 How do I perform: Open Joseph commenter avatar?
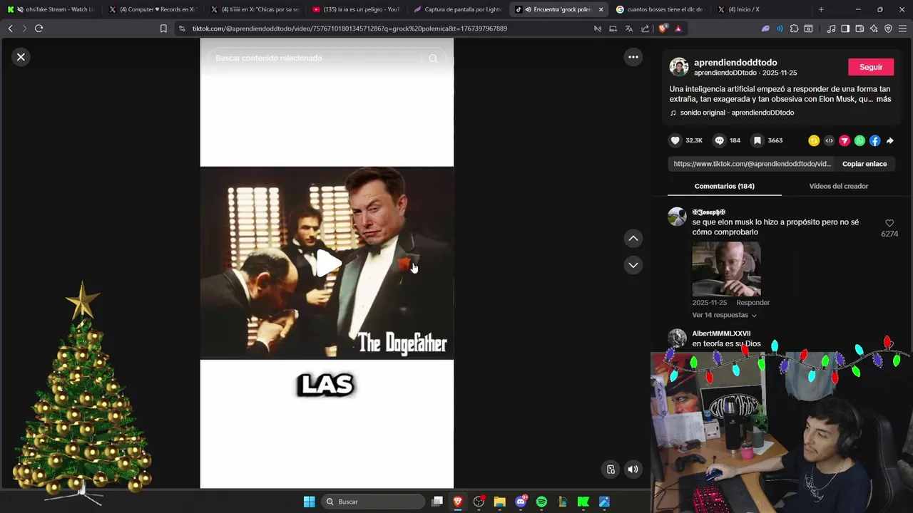677,217
